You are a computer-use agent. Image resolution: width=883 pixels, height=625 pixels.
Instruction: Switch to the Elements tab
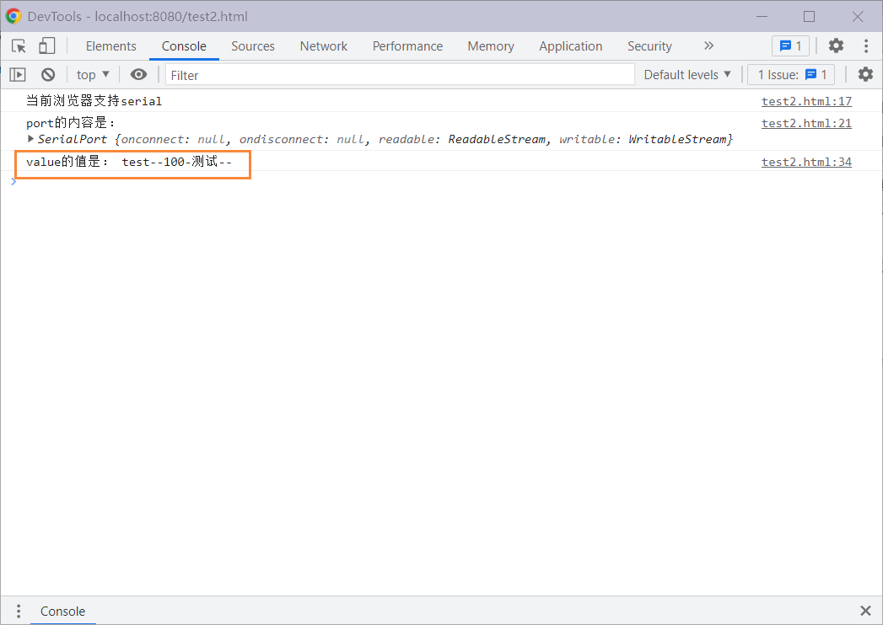click(111, 46)
